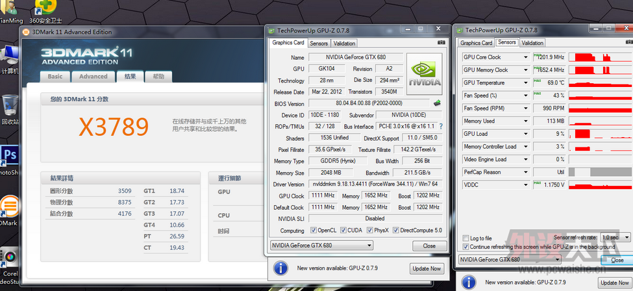Open the Computer desktop icon

[10, 60]
